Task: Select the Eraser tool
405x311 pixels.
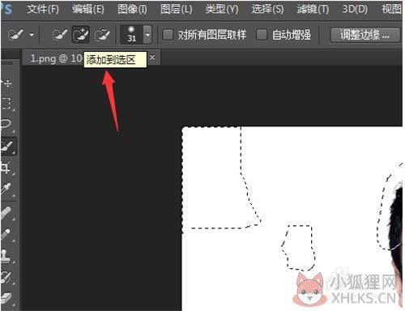Action: (7, 298)
